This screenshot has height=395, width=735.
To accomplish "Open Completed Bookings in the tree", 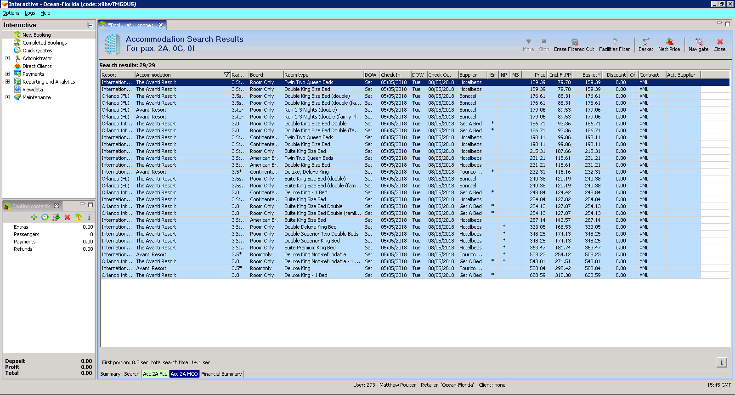I will [x=45, y=43].
